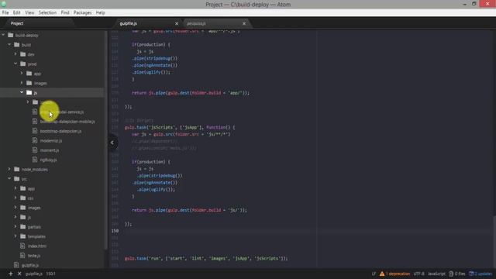The height and width of the screenshot is (279, 496).
Task: Open the Help menu
Action: (x=100, y=12)
